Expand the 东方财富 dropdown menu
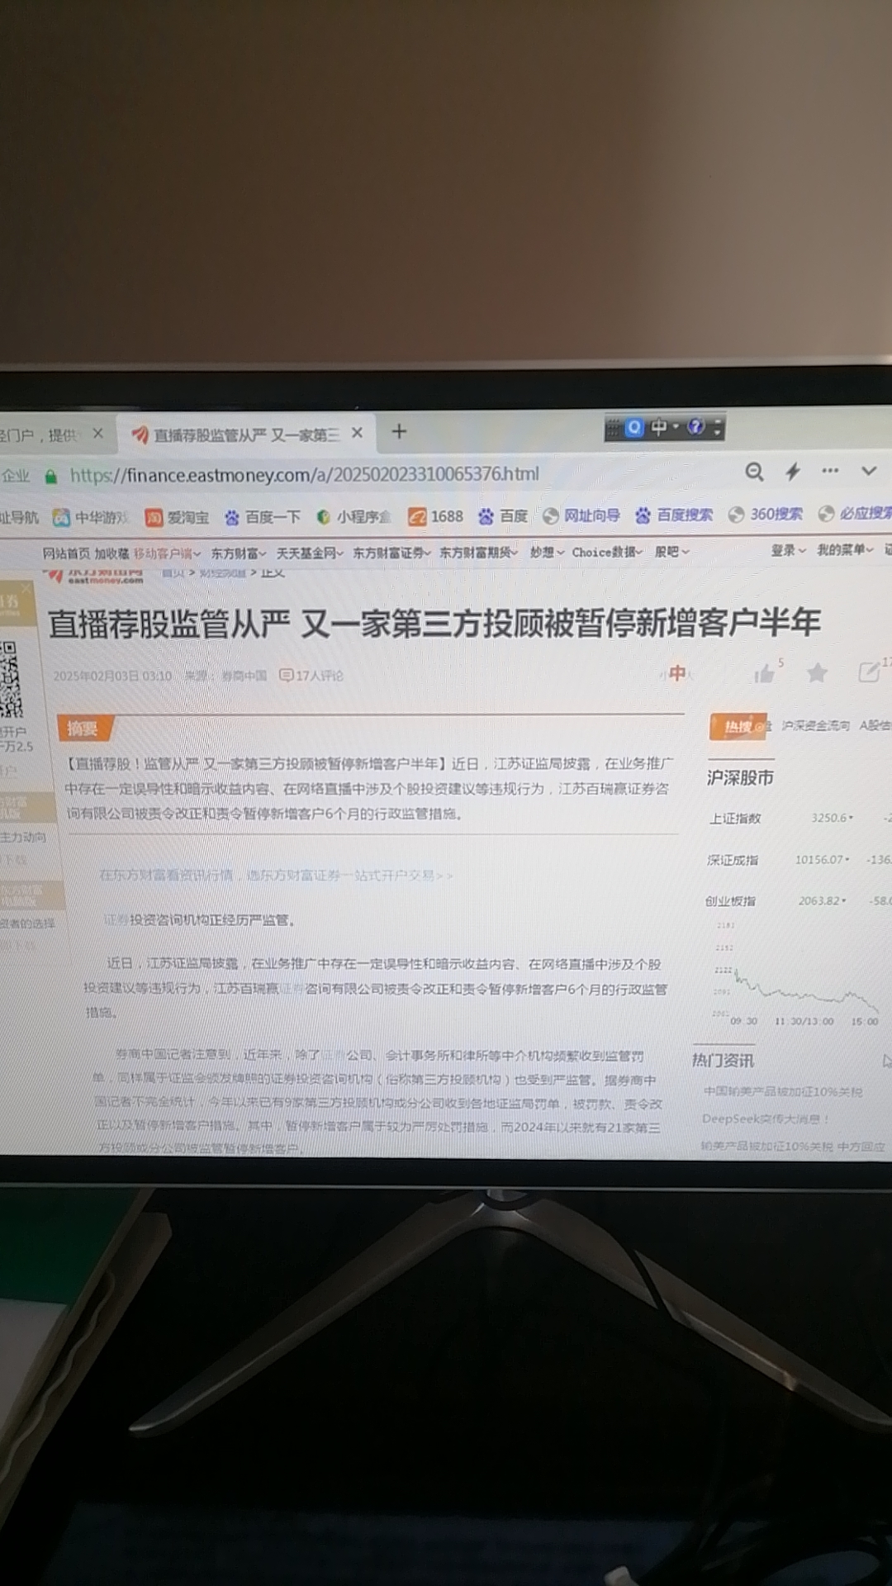The image size is (892, 1586). click(x=238, y=553)
